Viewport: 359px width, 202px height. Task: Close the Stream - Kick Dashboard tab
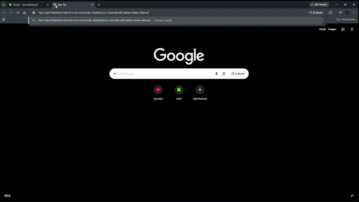(x=47, y=4)
